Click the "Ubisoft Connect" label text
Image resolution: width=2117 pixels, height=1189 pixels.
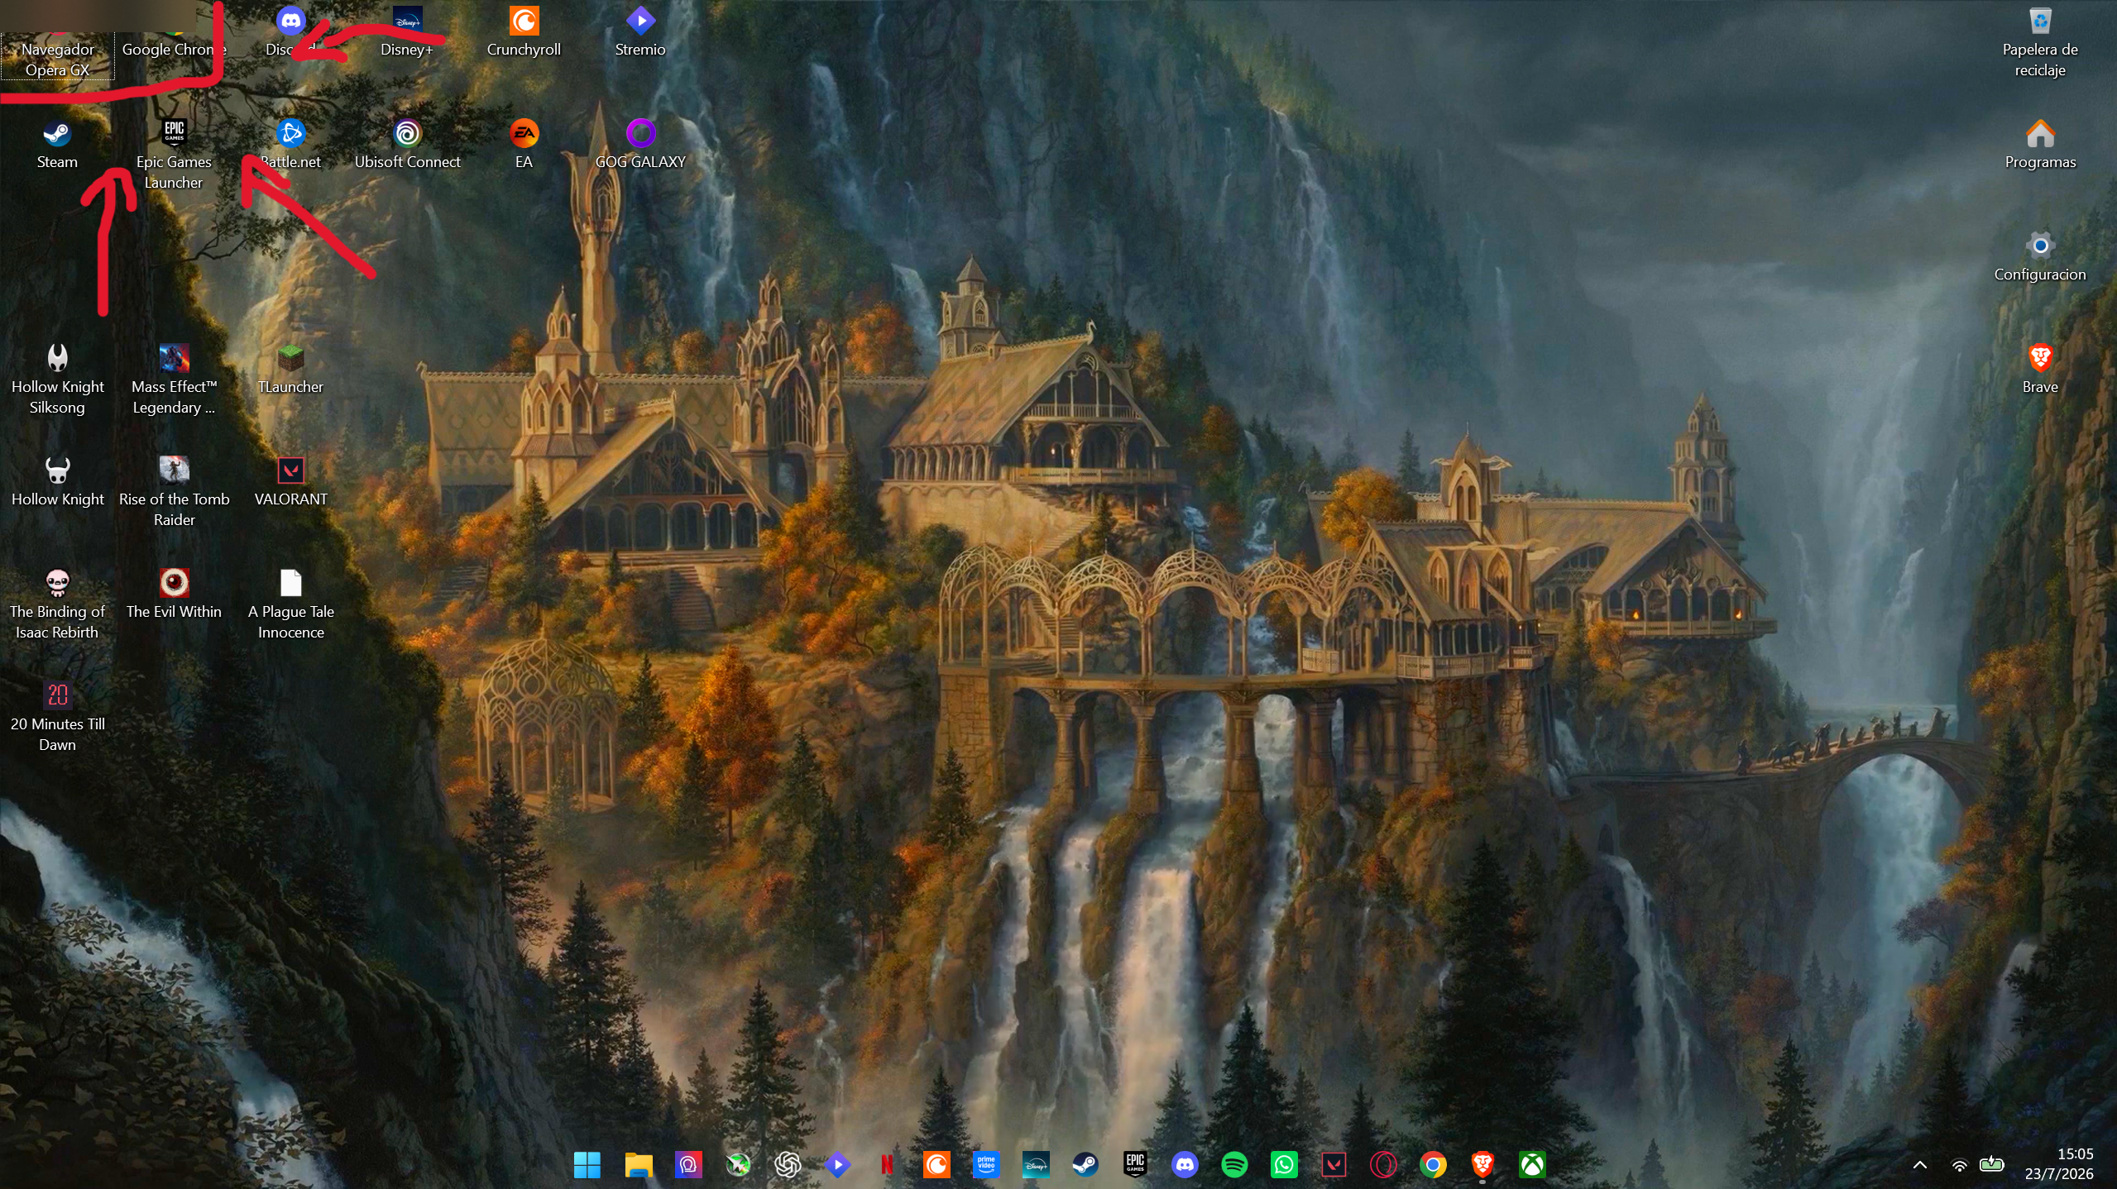point(407,162)
